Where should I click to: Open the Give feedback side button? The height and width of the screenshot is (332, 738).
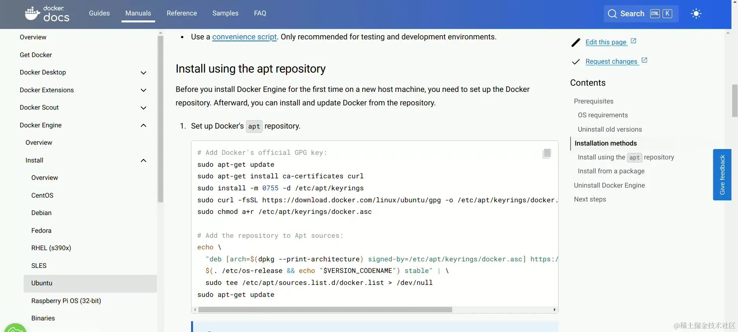[x=722, y=174]
